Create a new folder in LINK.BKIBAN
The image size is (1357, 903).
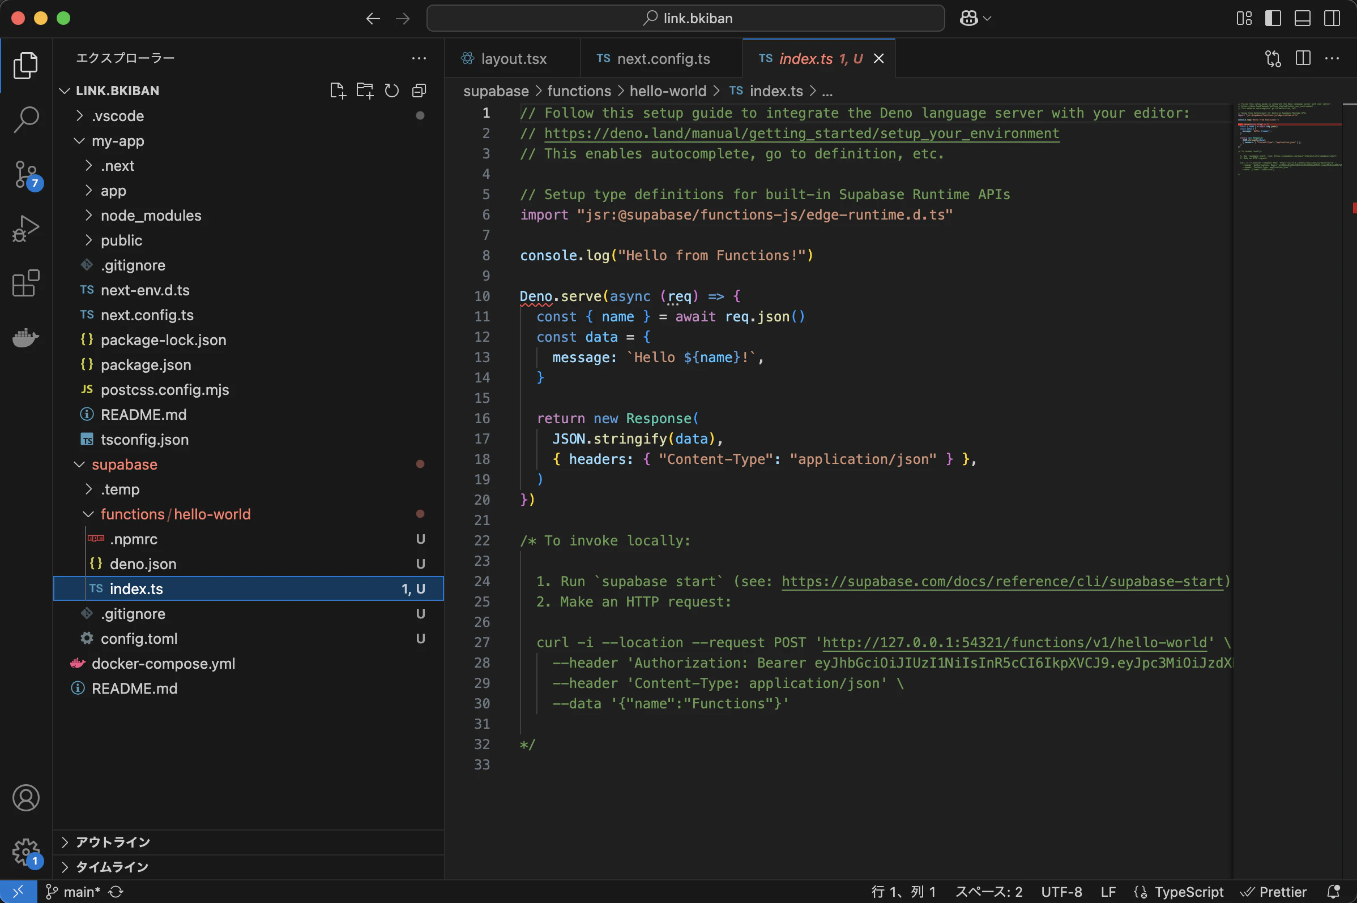tap(365, 91)
